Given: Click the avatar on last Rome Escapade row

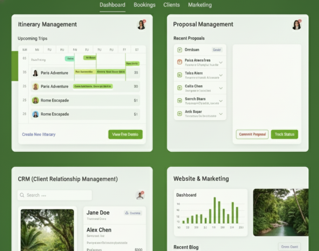Looking at the screenshot, I should (x=36, y=114).
